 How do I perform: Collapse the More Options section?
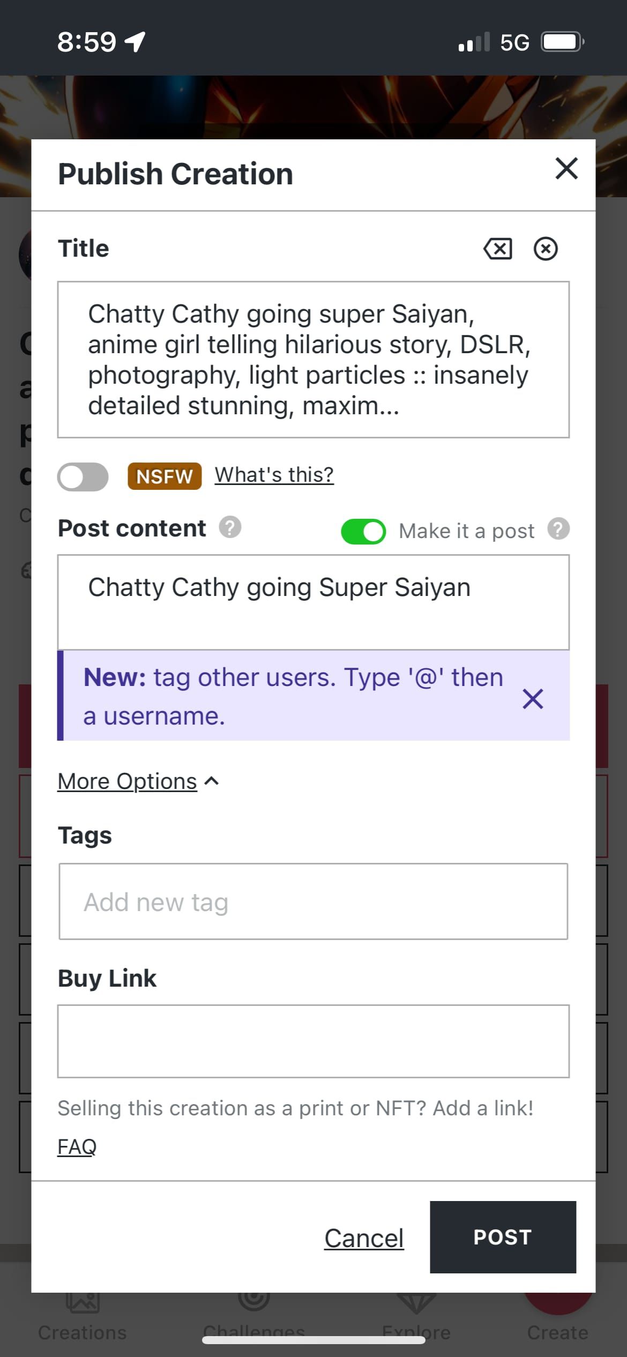[x=128, y=781]
